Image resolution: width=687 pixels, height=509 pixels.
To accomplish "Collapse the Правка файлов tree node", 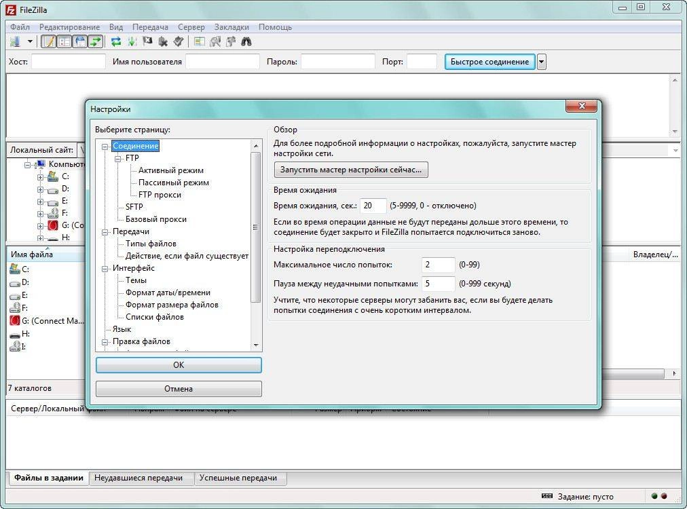I will point(105,342).
